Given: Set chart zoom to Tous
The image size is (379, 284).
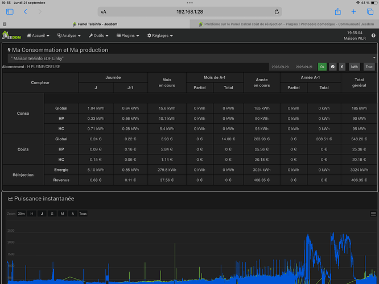Looking at the screenshot, I should pos(83,214).
